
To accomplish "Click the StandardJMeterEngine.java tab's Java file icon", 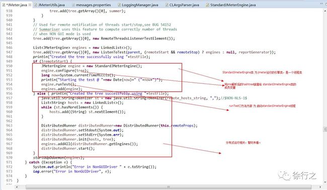I will coord(207,5).
